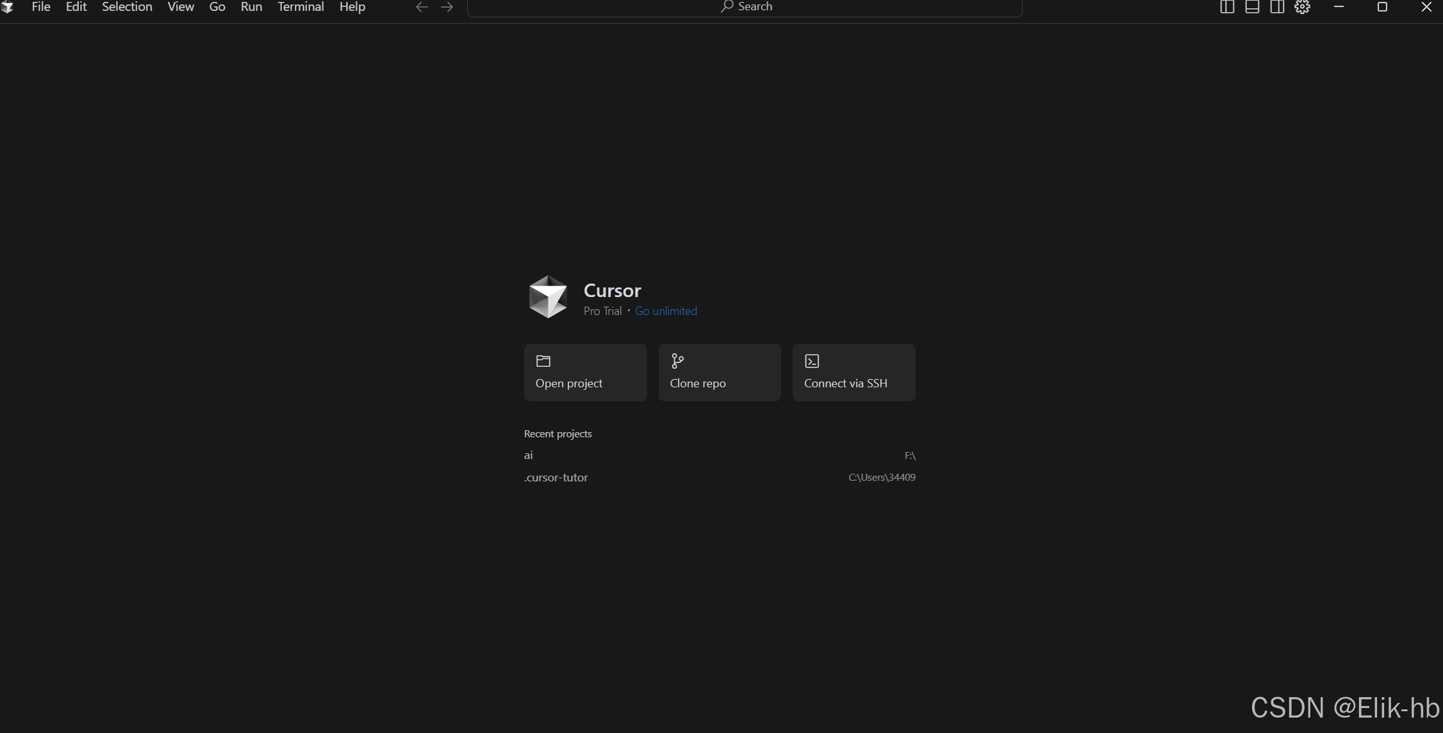Click the back navigation arrow
This screenshot has height=733, width=1443.
(x=422, y=7)
